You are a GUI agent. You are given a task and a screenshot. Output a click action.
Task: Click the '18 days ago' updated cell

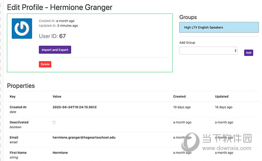click(224, 107)
